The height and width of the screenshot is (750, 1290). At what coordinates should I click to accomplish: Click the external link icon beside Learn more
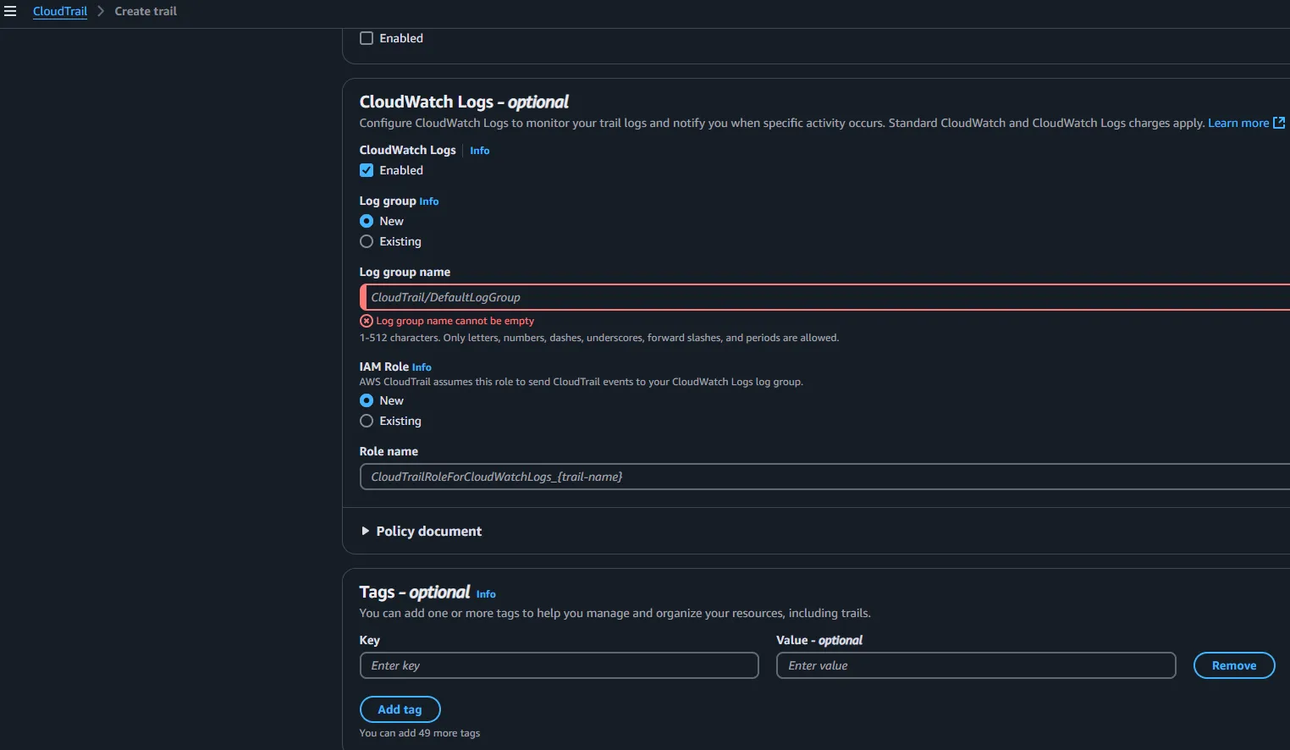coord(1279,123)
